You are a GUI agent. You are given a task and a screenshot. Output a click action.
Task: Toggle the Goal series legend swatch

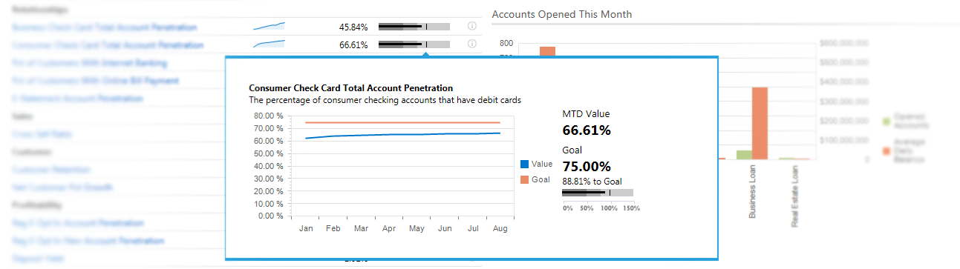524,180
